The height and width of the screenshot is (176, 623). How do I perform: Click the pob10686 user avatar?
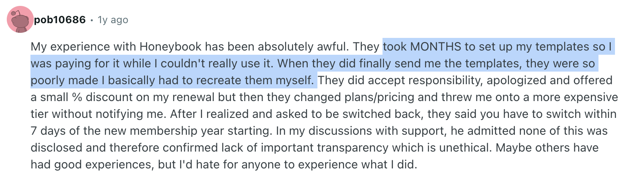[x=20, y=20]
